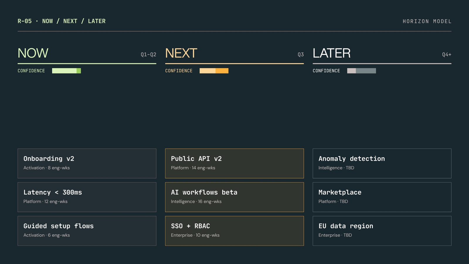Viewport: 469px width, 264px height.
Task: Click the NOW column heading
Action: (33, 53)
